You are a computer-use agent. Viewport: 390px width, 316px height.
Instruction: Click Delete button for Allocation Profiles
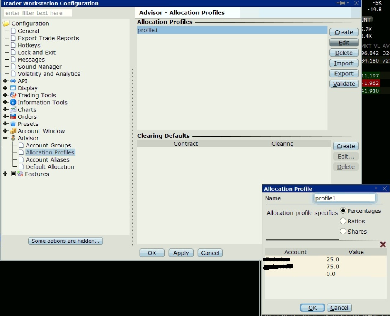point(344,53)
